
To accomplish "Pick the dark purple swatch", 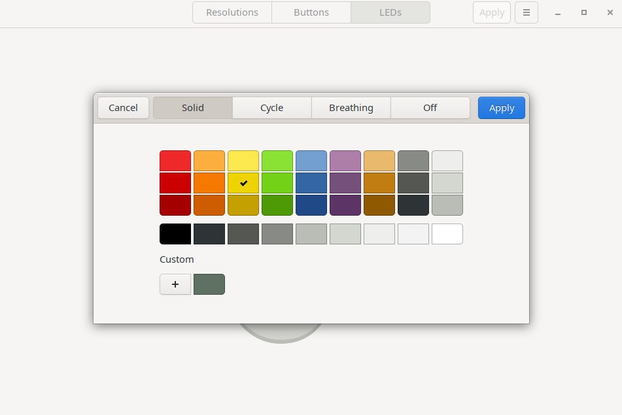I will 345,205.
